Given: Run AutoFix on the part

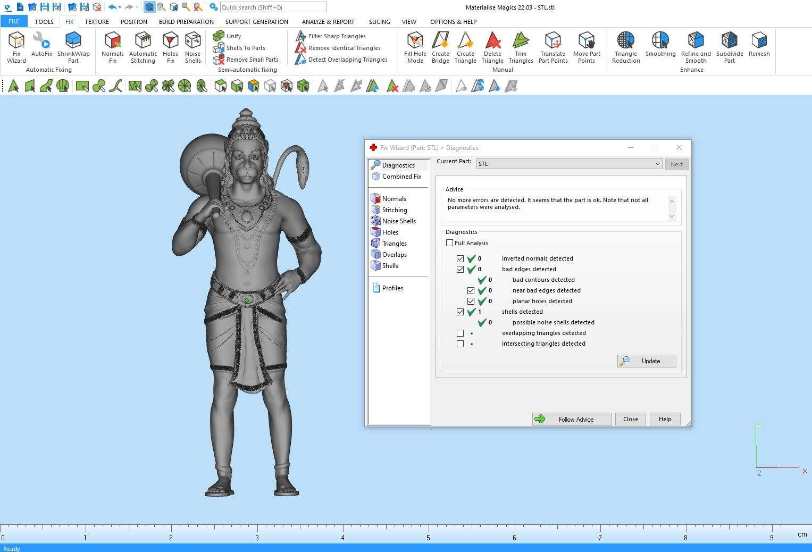Looking at the screenshot, I should click(41, 46).
